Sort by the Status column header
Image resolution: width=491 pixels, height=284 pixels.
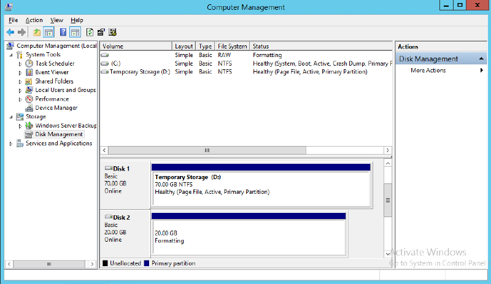point(321,46)
